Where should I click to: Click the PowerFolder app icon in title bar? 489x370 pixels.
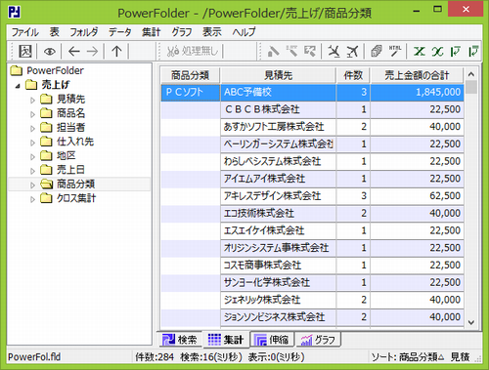tap(14, 13)
